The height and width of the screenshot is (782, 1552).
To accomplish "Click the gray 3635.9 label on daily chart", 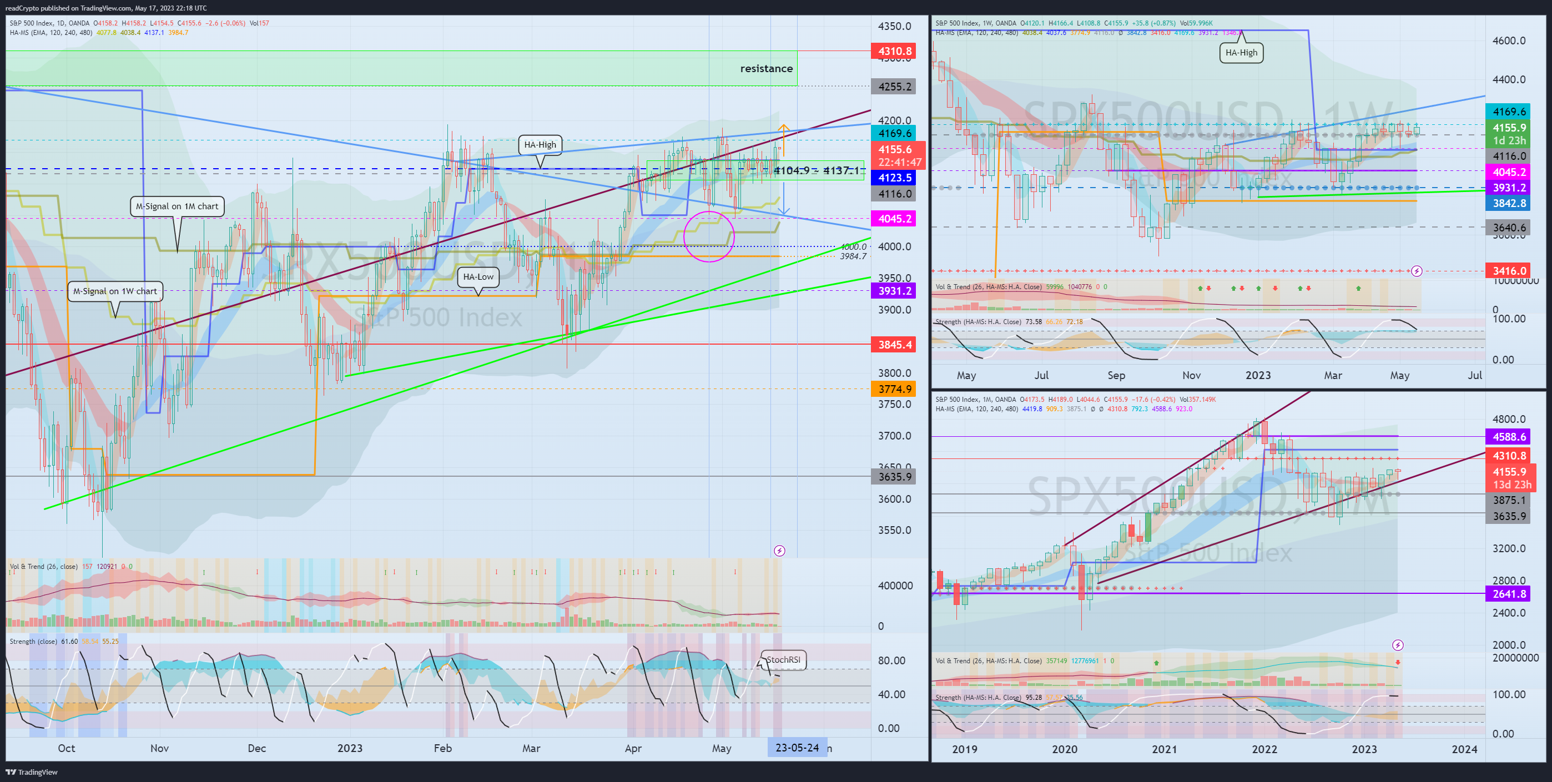I will tap(894, 477).
